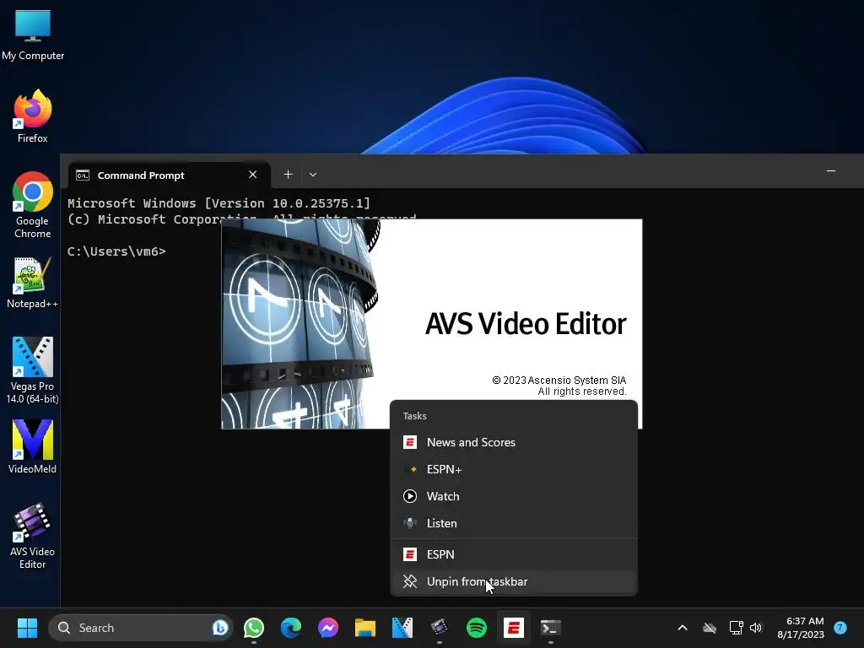Click Unpin from taskbar
864x648 pixels.
click(514, 582)
